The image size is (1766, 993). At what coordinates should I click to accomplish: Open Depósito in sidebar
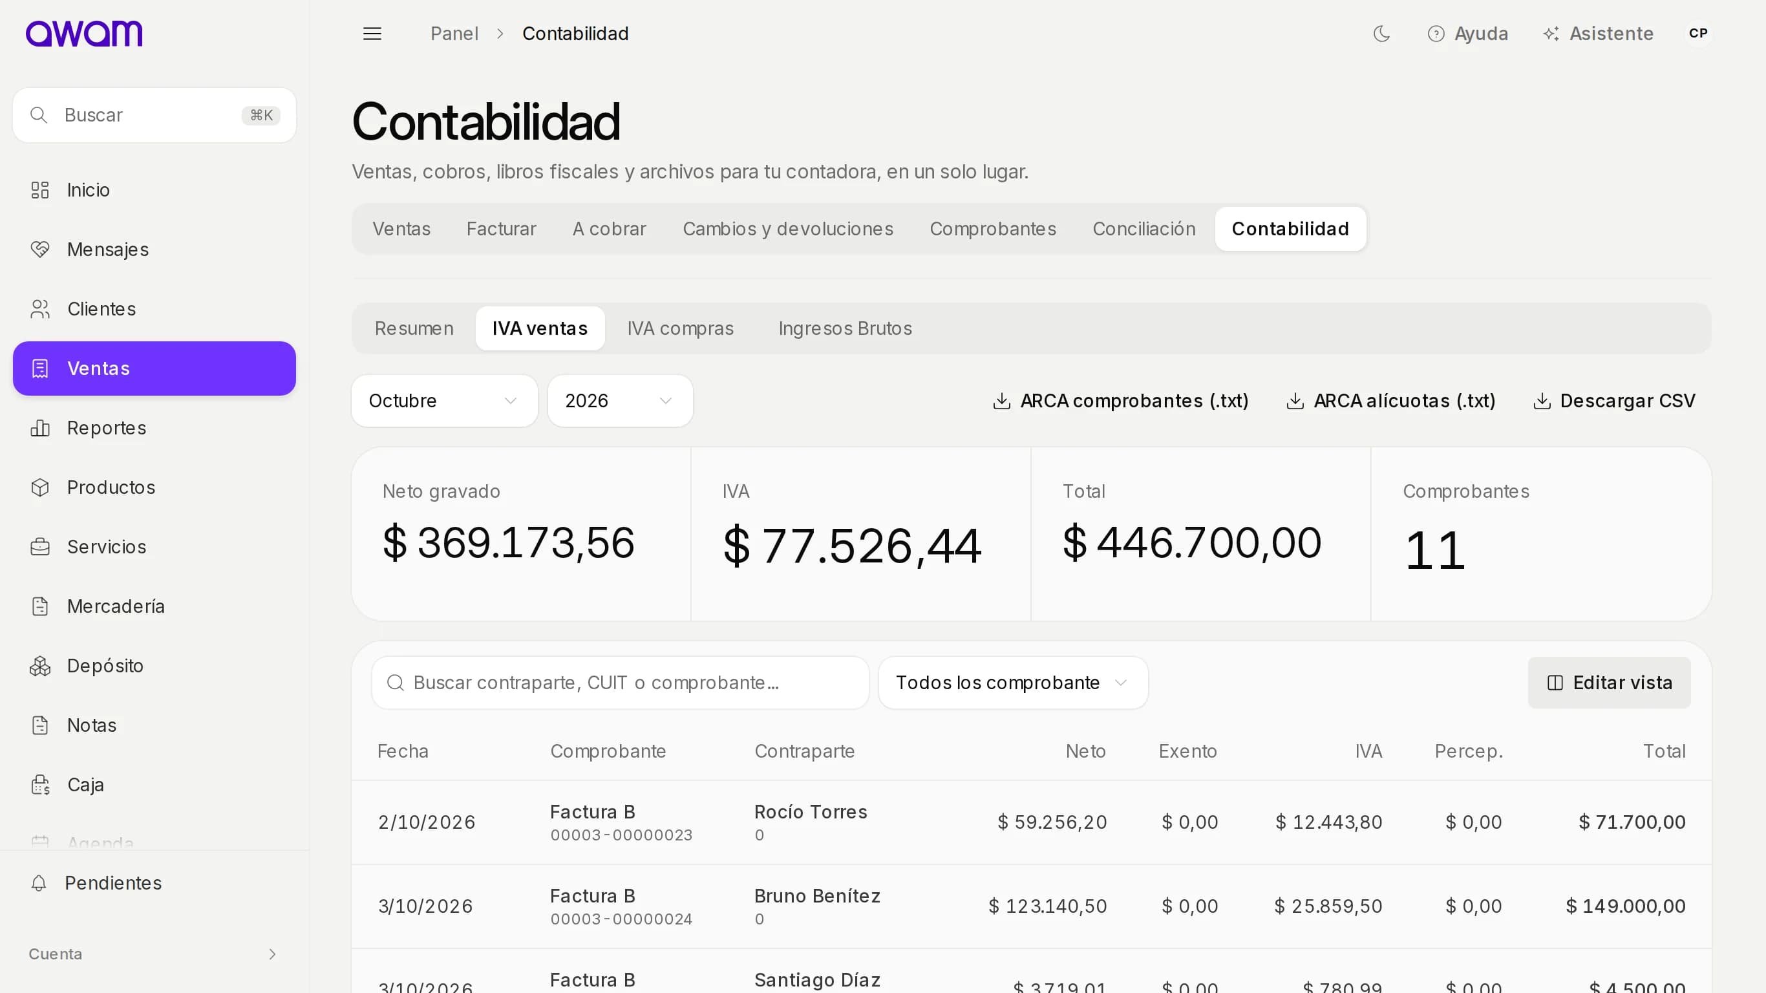pos(154,666)
